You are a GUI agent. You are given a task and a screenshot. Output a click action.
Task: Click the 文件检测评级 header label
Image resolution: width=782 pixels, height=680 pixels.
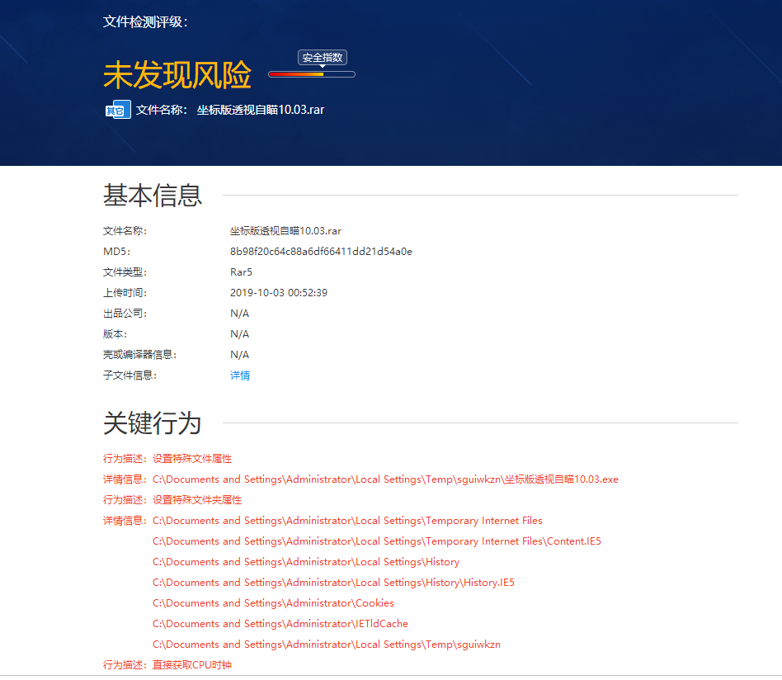[145, 22]
